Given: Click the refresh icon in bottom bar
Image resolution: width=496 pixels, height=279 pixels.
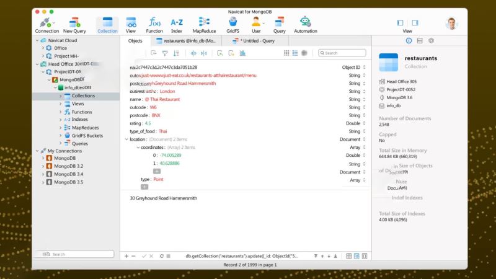Looking at the screenshot, I should (162, 256).
